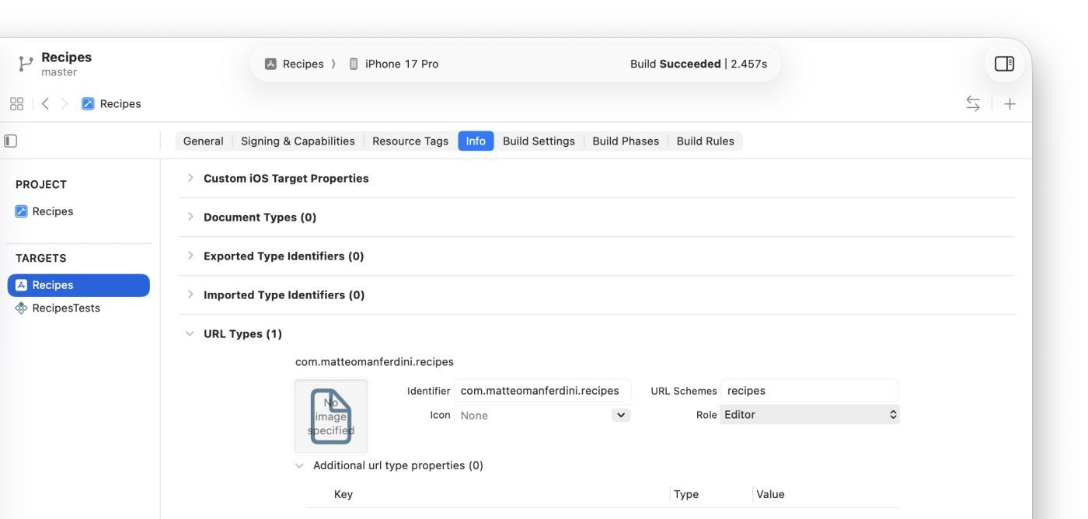Click the swap editor arrows icon
This screenshot has width=1088, height=519.
(973, 103)
